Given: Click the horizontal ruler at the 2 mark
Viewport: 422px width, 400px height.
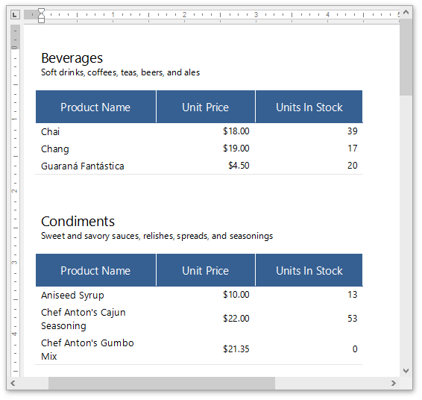Looking at the screenshot, I should coord(184,14).
